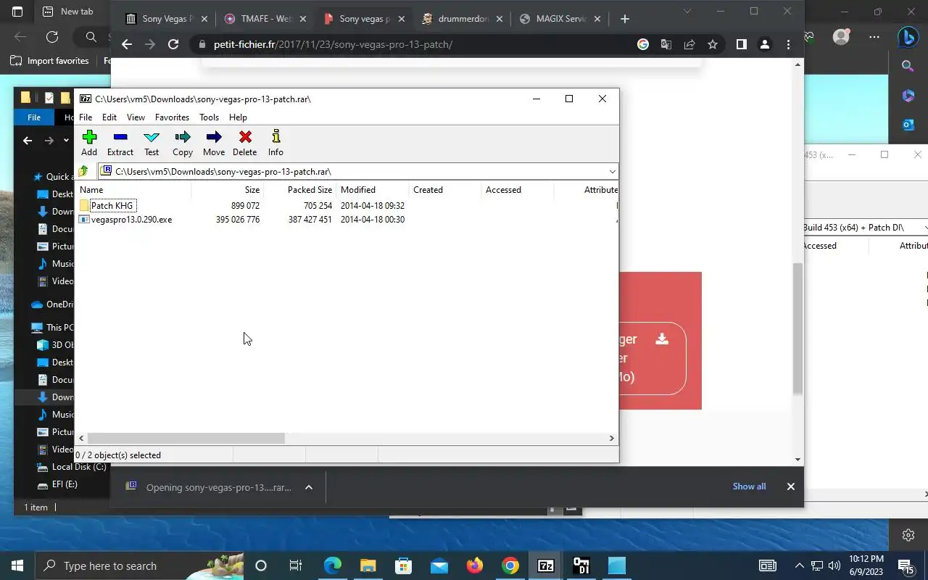The width and height of the screenshot is (928, 580).
Task: Click the Google Translate icon in address bar
Action: click(x=666, y=44)
